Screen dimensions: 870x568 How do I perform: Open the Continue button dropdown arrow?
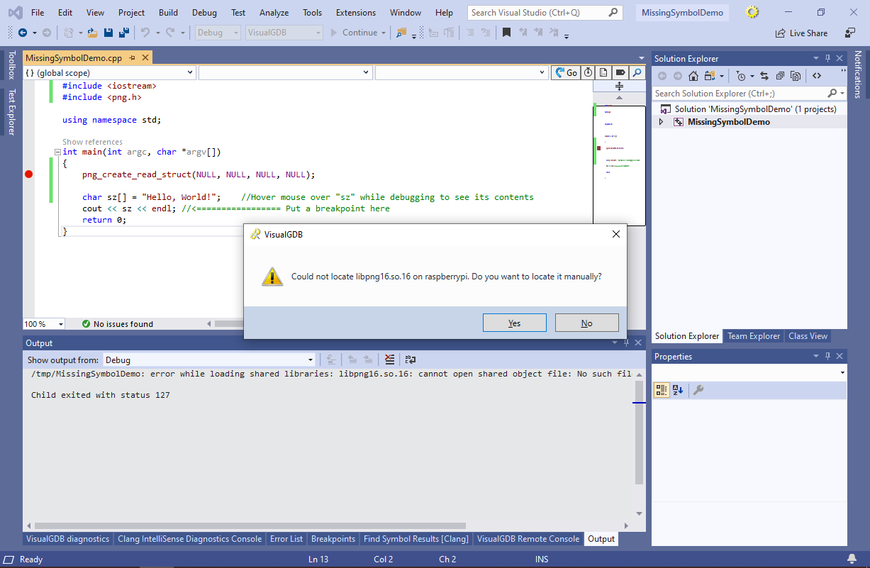point(384,33)
